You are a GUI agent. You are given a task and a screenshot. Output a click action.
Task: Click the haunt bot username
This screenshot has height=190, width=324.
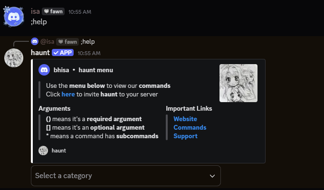click(40, 52)
